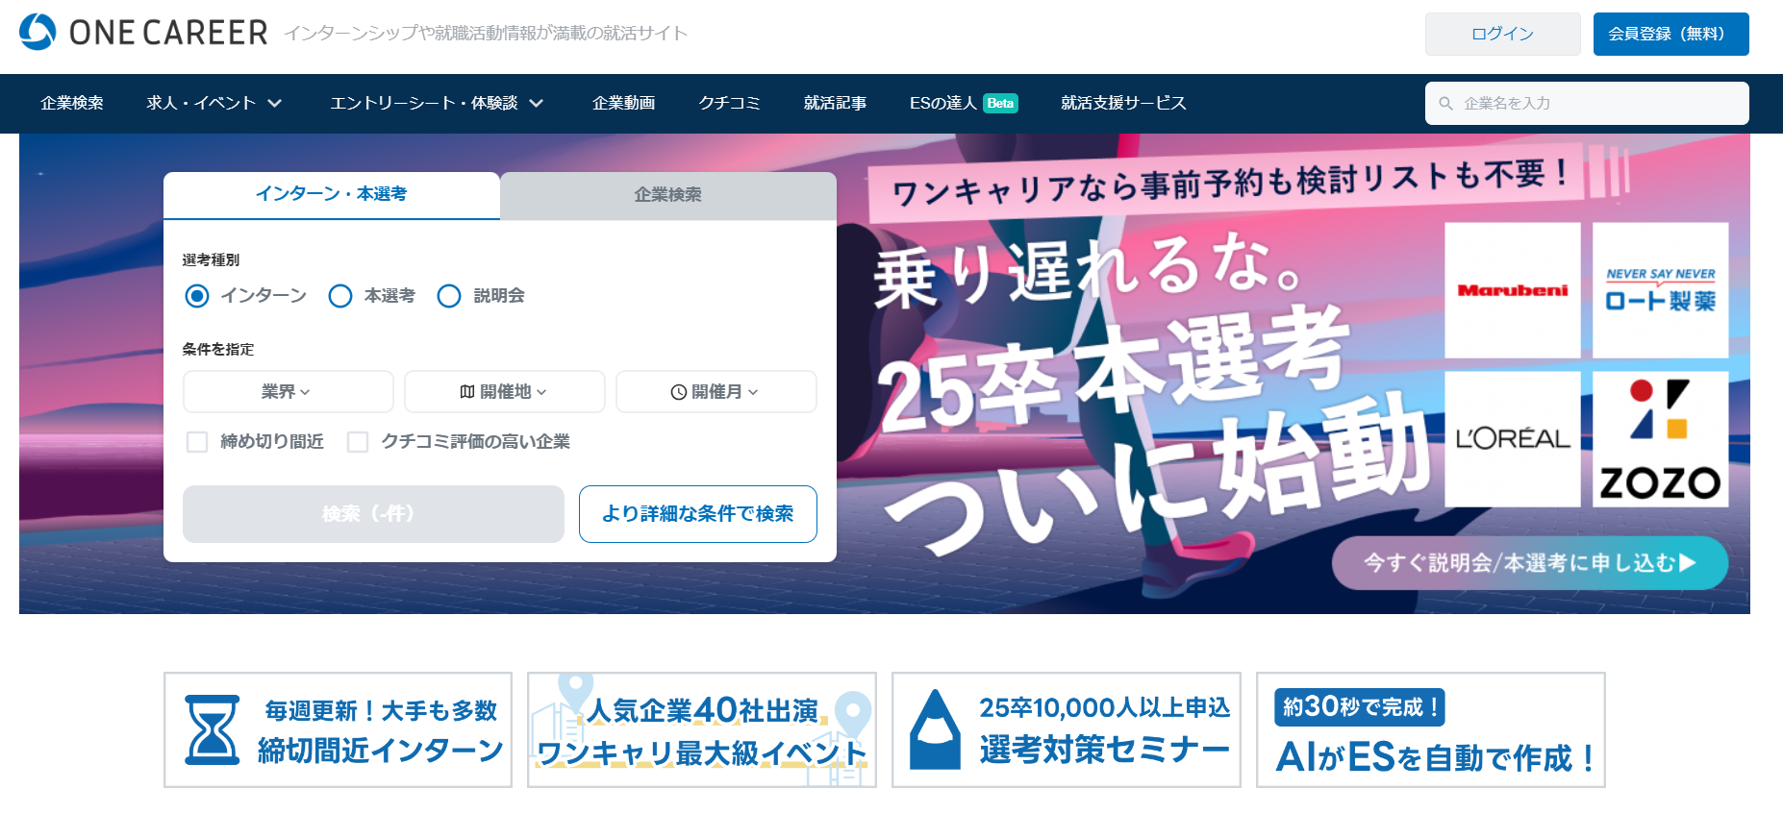Screen dimensions: 1783x838
Task: Click より詳細な条件で検索 button
Action: click(698, 514)
